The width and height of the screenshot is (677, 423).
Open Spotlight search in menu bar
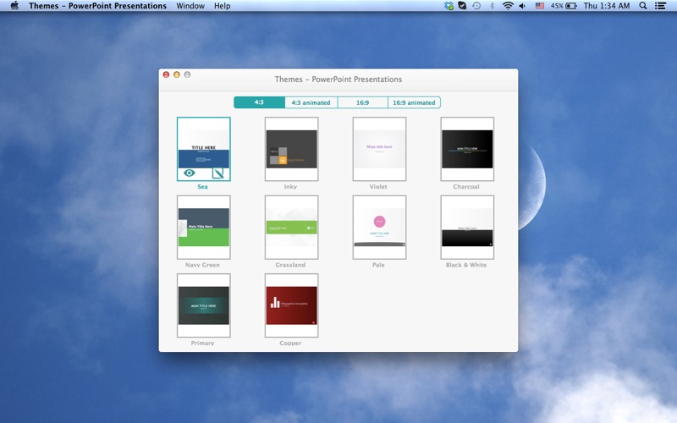coord(643,6)
